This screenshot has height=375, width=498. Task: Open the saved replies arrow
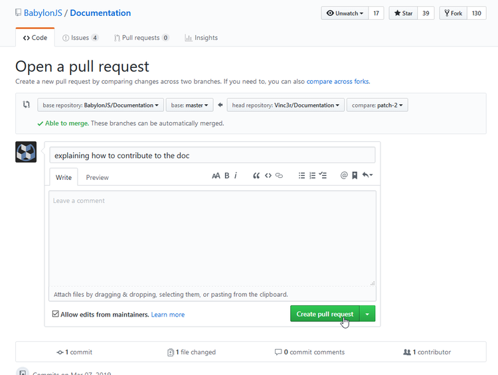(x=367, y=175)
